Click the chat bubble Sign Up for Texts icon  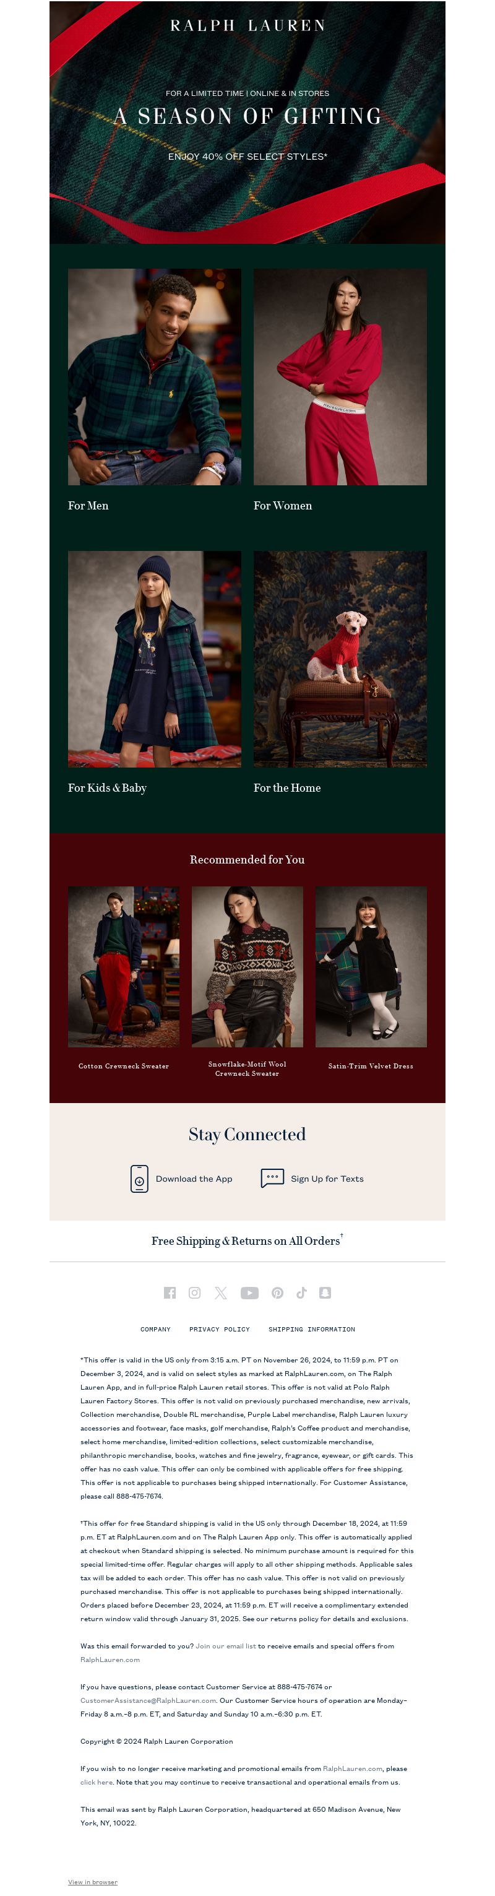click(x=272, y=1177)
